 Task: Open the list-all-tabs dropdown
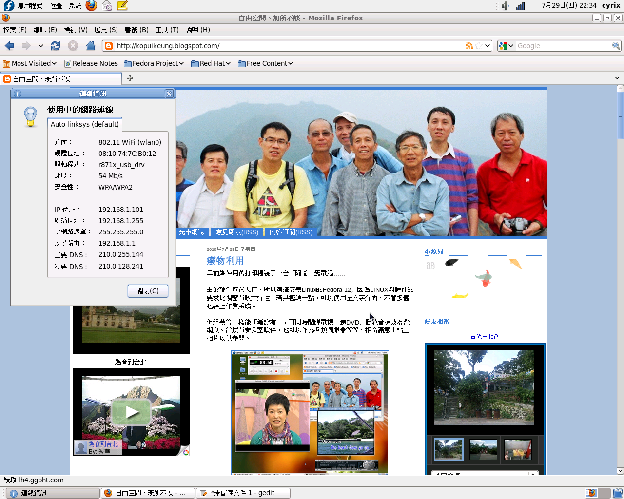[x=617, y=78]
